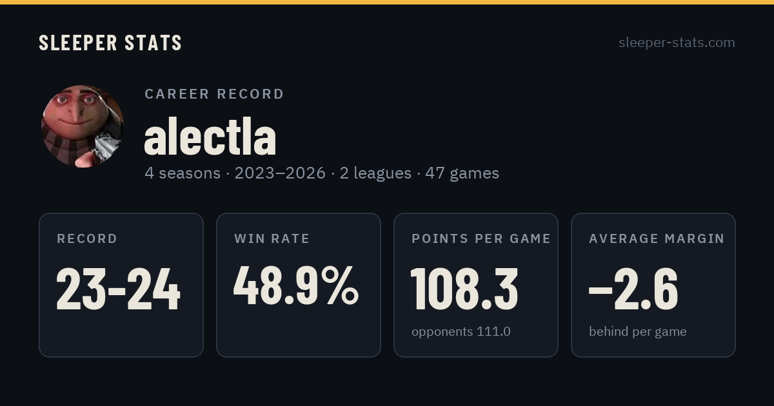
Task: Click the alectla profile avatar image
Action: coord(83,126)
